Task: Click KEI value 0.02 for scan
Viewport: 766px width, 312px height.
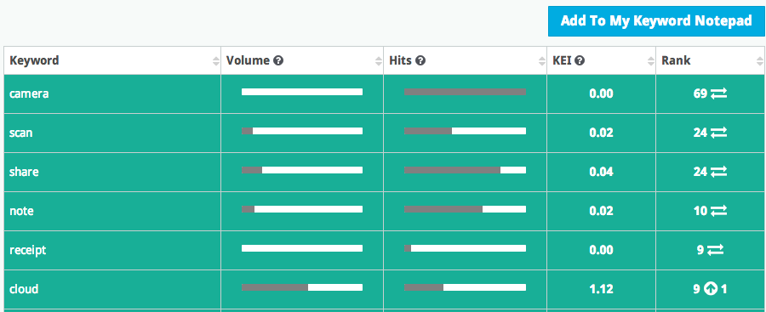Action: pyautogui.click(x=601, y=133)
